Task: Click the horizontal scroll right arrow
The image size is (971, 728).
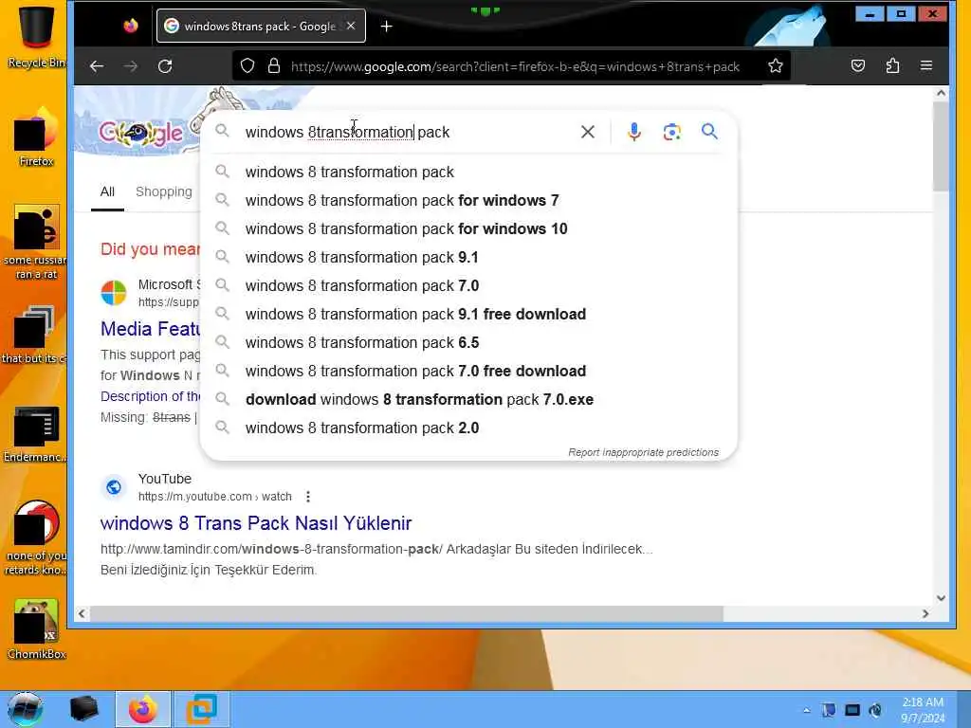Action: click(925, 613)
